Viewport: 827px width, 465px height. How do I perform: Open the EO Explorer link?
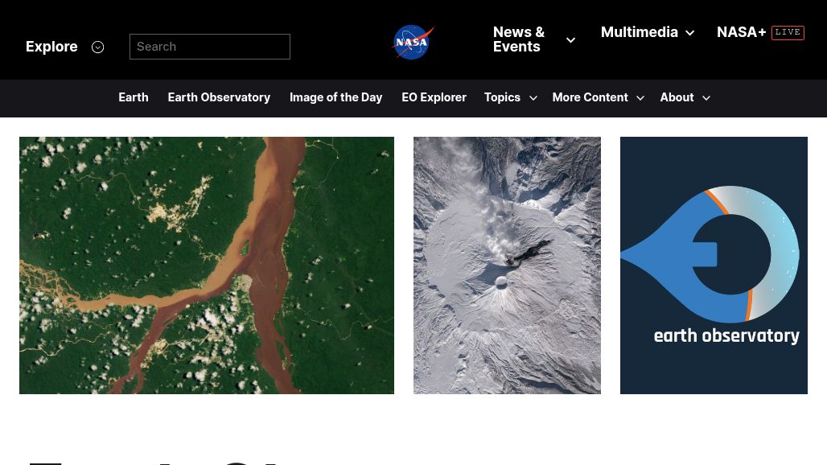[434, 97]
